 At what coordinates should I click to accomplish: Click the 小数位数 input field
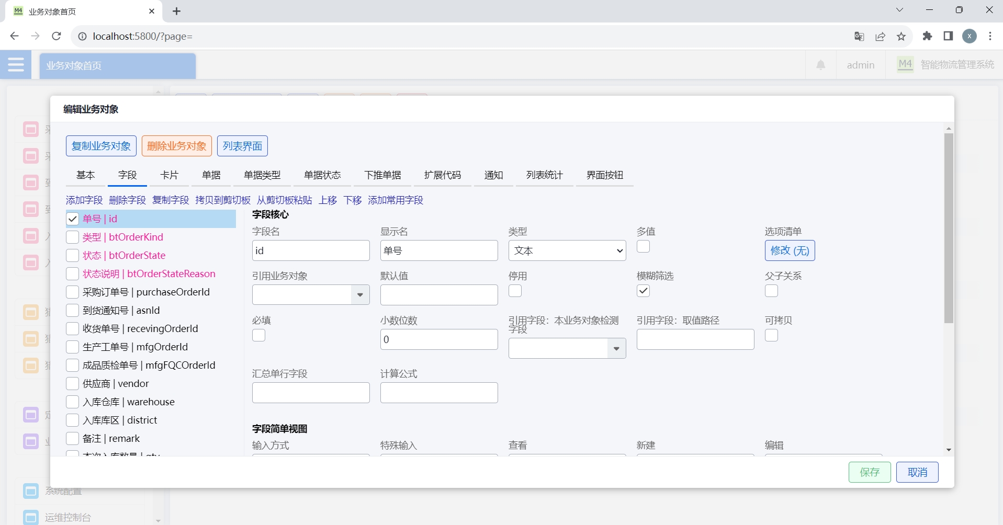439,339
